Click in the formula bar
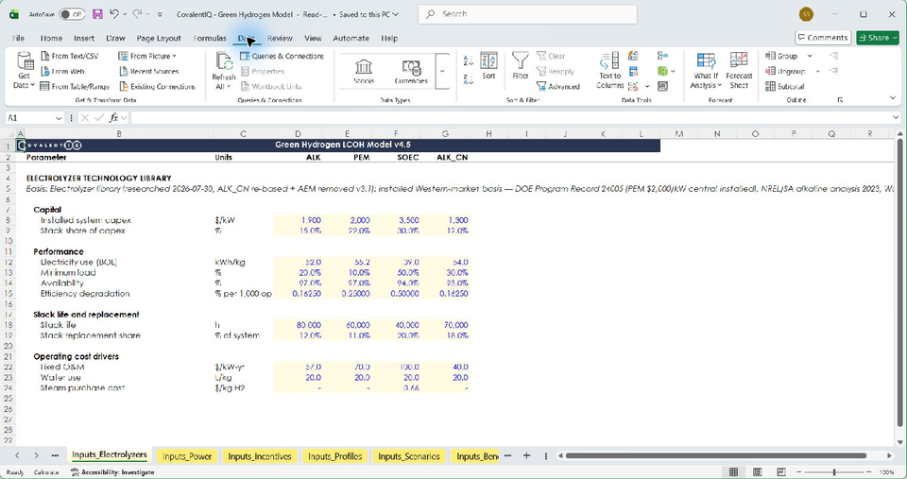This screenshot has width=907, height=479. (511, 118)
